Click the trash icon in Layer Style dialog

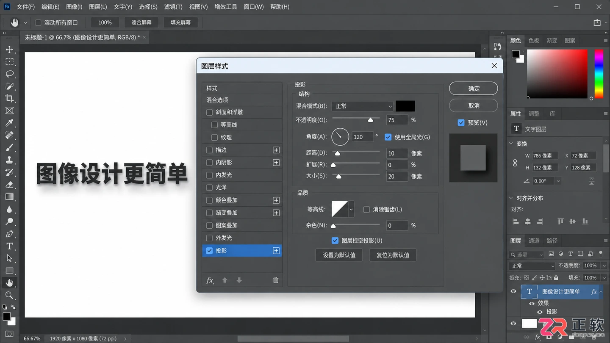tap(276, 280)
